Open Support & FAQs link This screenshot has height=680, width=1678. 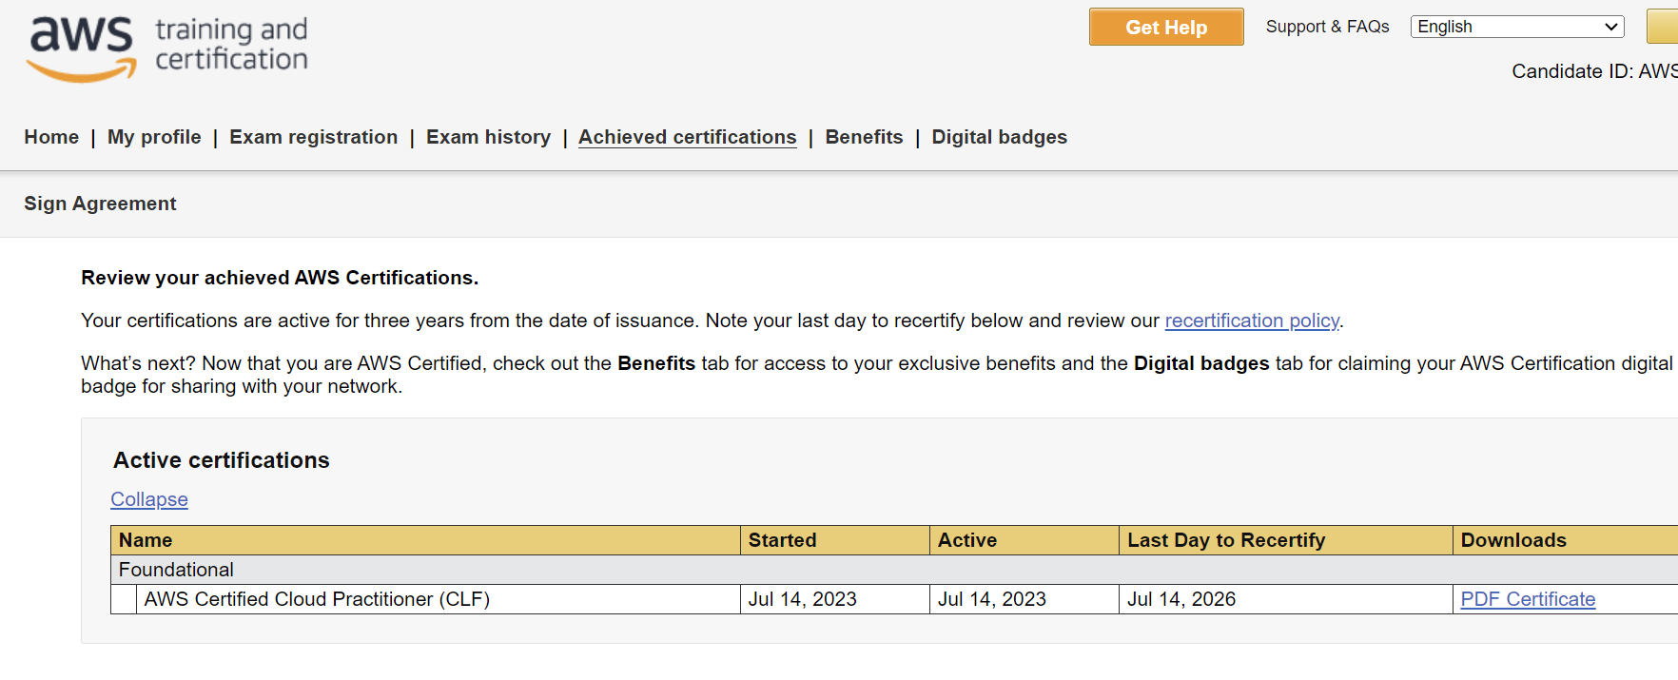pos(1327,27)
